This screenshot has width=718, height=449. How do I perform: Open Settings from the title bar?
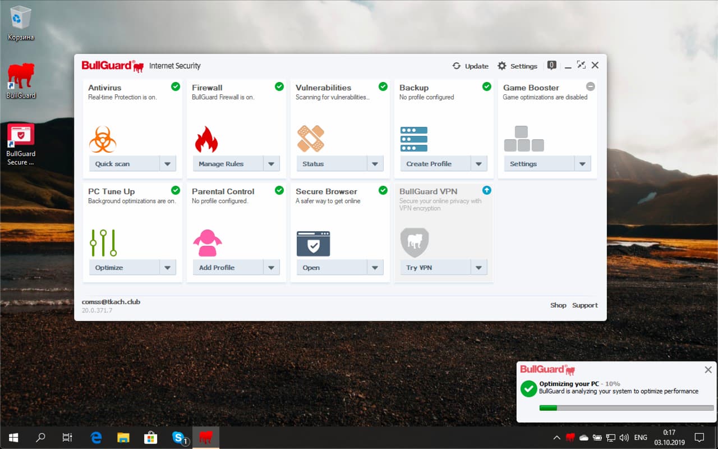click(517, 66)
